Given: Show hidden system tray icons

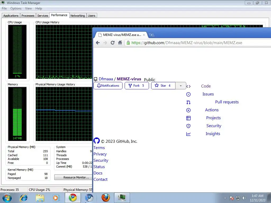Looking at the screenshot, I should point(225,198).
